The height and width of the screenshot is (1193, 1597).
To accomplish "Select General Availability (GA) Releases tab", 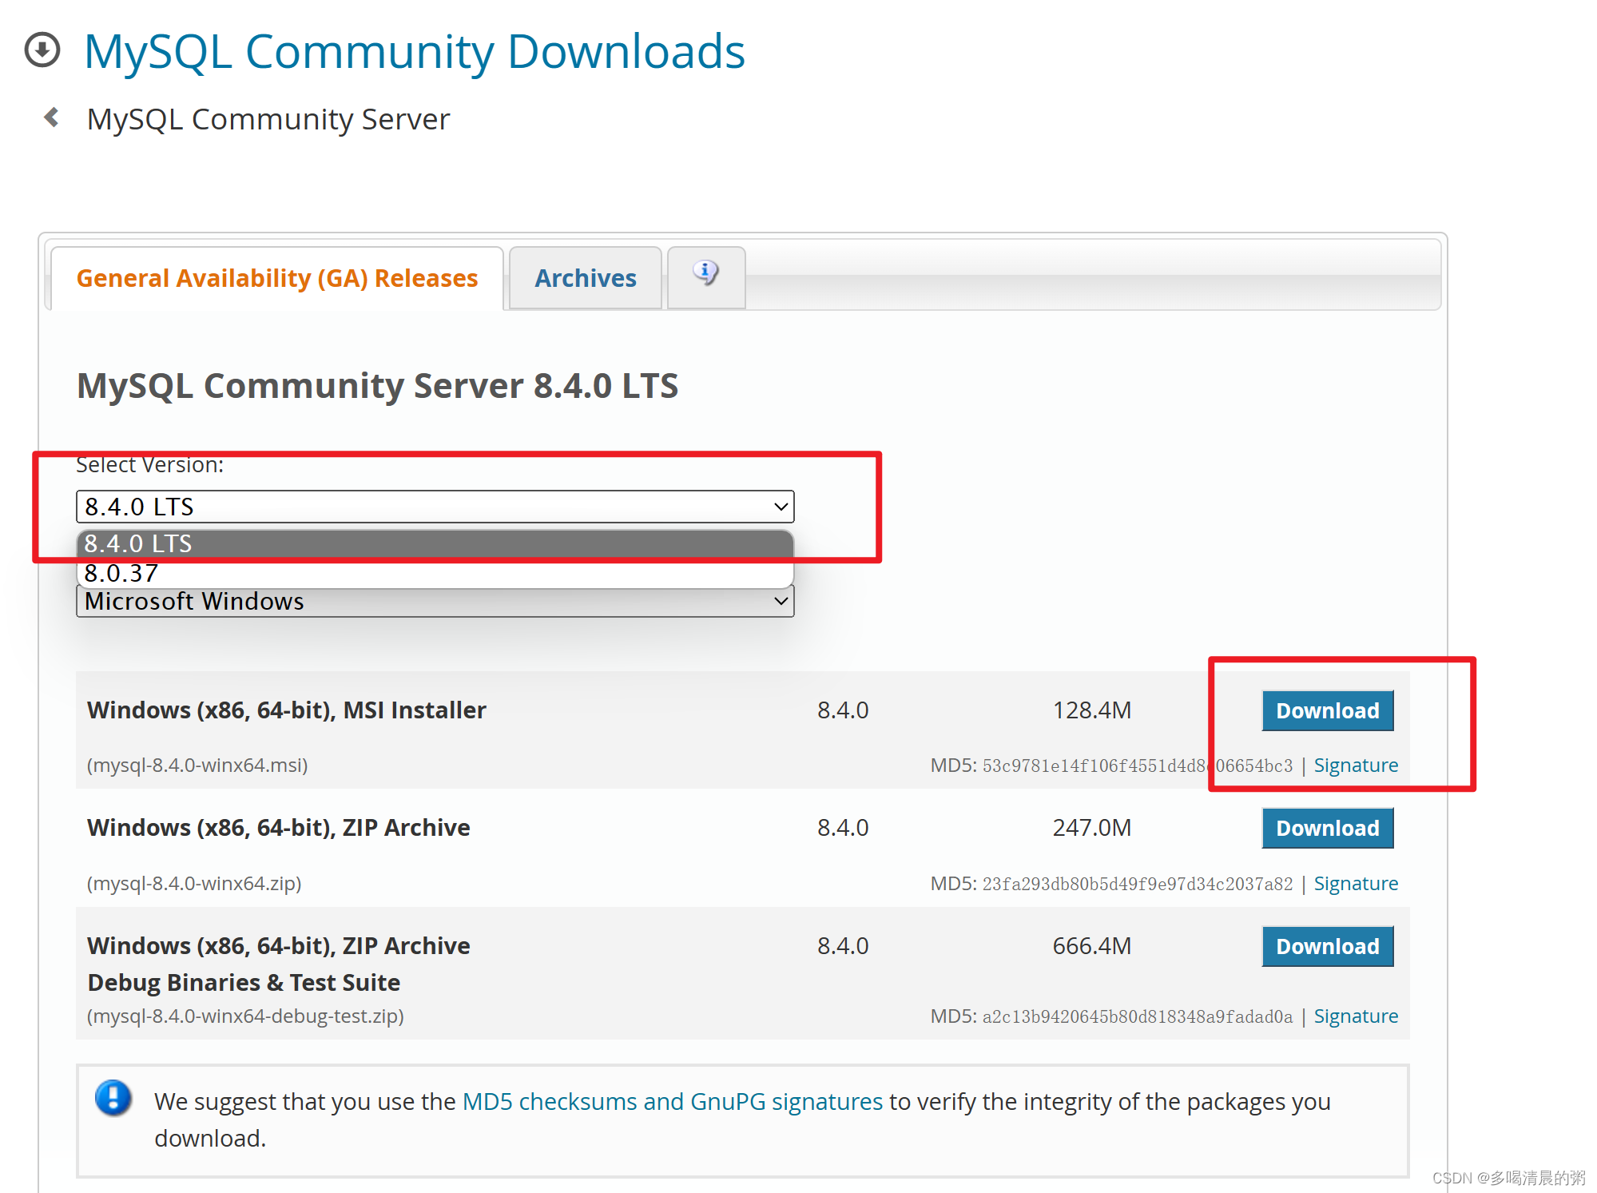I will (x=276, y=278).
